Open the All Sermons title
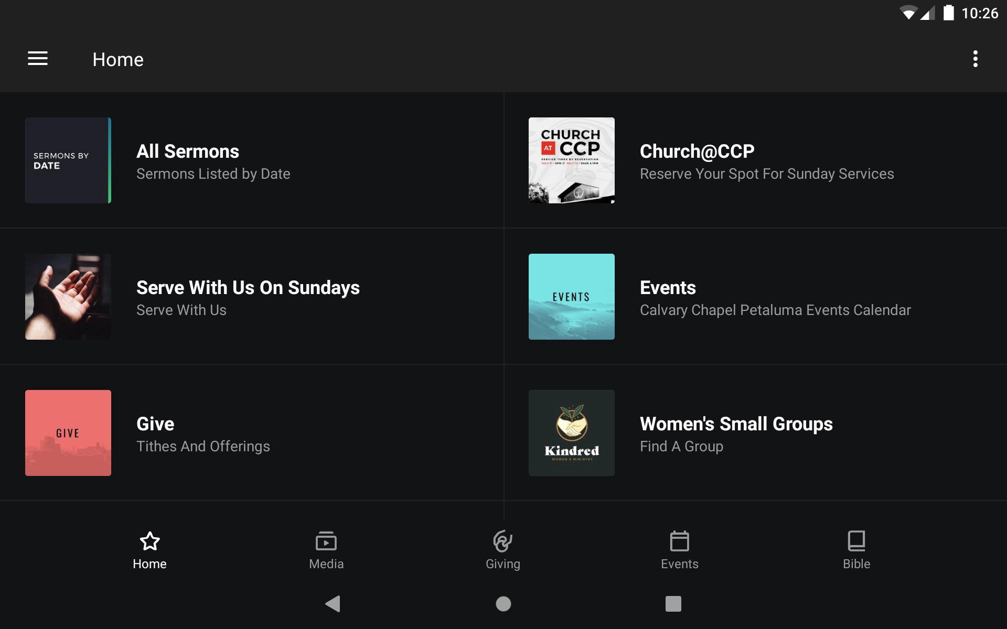Image resolution: width=1007 pixels, height=629 pixels. click(188, 151)
